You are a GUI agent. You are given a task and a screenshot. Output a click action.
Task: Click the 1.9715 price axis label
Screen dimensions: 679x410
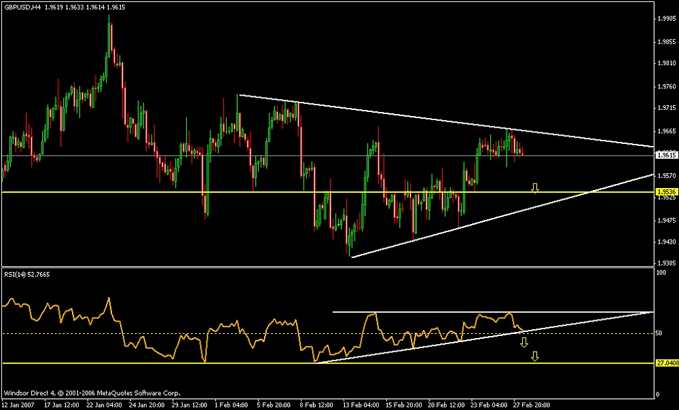(x=666, y=108)
